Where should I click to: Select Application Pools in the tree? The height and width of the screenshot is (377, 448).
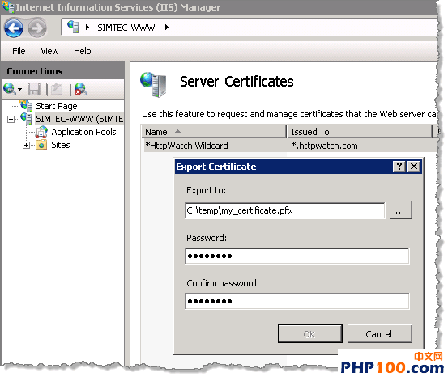(83, 132)
